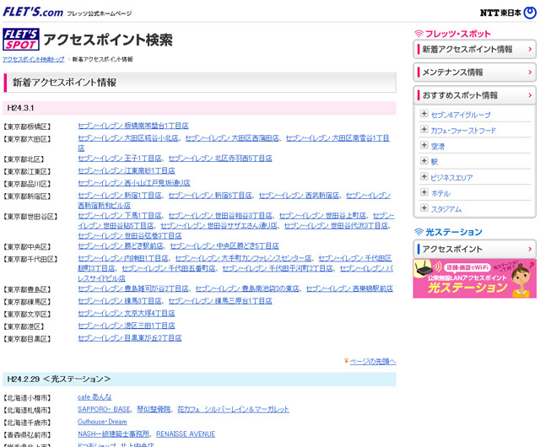Open the 琴似整骨院 link
Image resolution: width=540 pixels, height=447 pixels.
pos(154,409)
